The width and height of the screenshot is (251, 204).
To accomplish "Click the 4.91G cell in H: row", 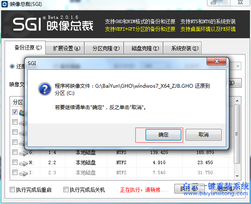I will click(159, 162).
